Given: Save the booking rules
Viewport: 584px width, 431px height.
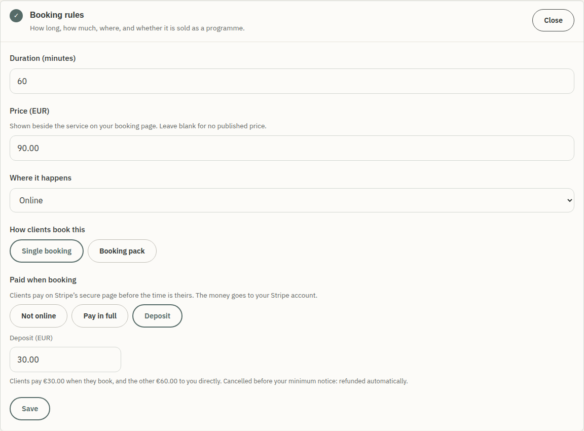Looking at the screenshot, I should click(30, 409).
